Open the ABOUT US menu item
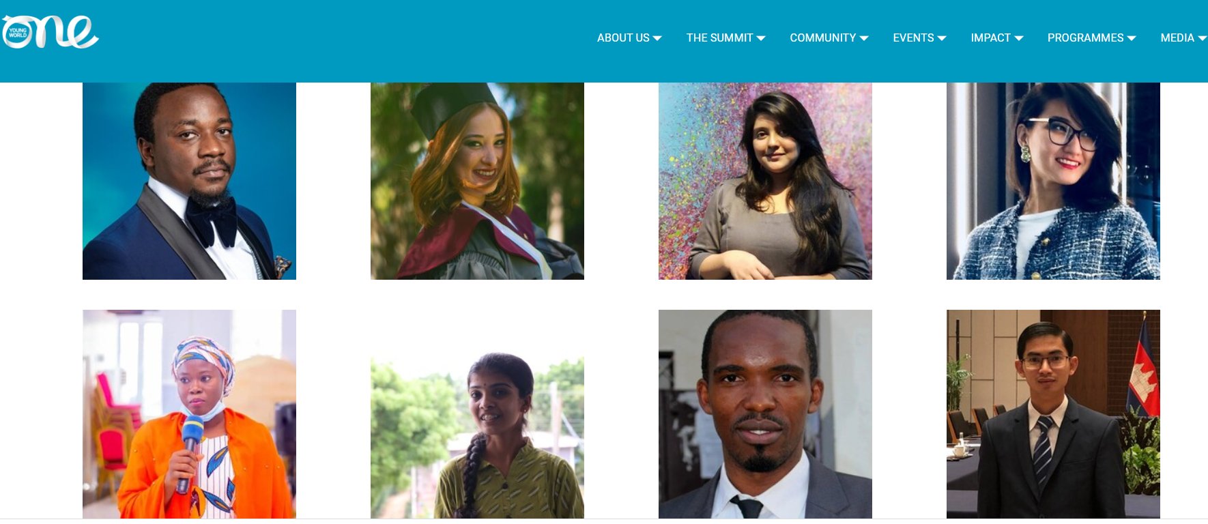The image size is (1208, 524). point(623,38)
